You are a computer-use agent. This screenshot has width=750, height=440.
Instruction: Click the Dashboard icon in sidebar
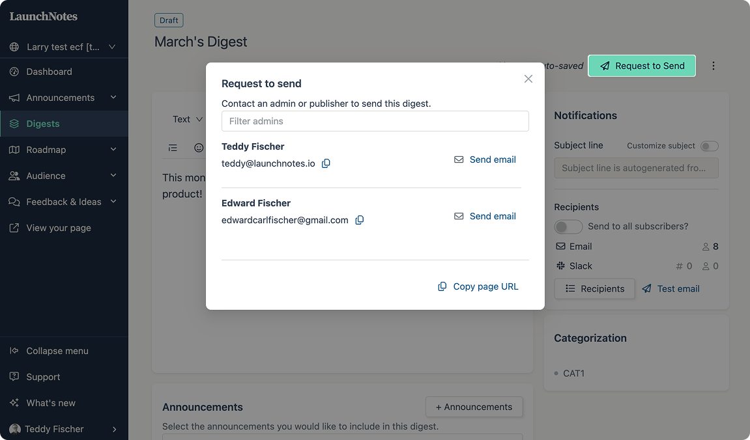point(14,72)
